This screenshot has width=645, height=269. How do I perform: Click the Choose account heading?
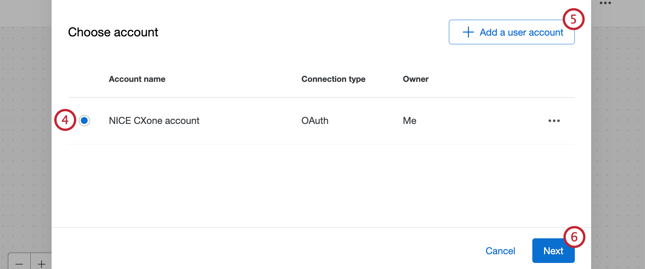tap(113, 32)
